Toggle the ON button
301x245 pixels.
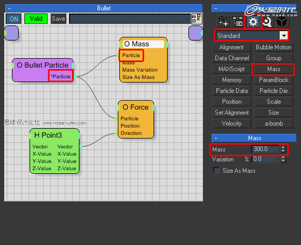click(x=14, y=19)
